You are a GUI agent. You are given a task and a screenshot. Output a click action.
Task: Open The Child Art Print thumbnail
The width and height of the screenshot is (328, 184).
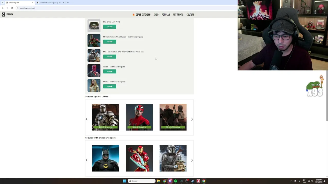click(94, 26)
